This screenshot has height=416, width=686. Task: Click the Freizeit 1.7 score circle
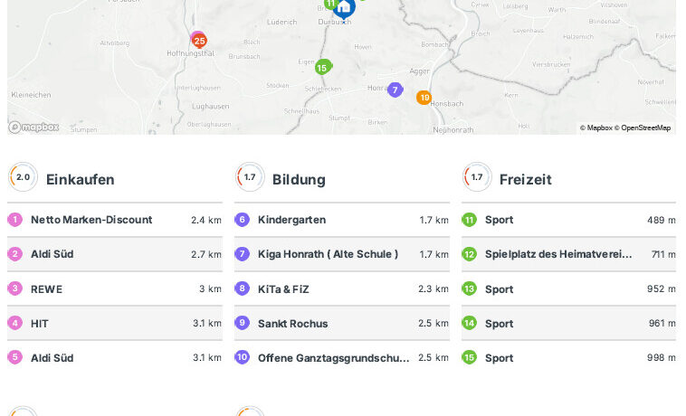pyautogui.click(x=477, y=177)
